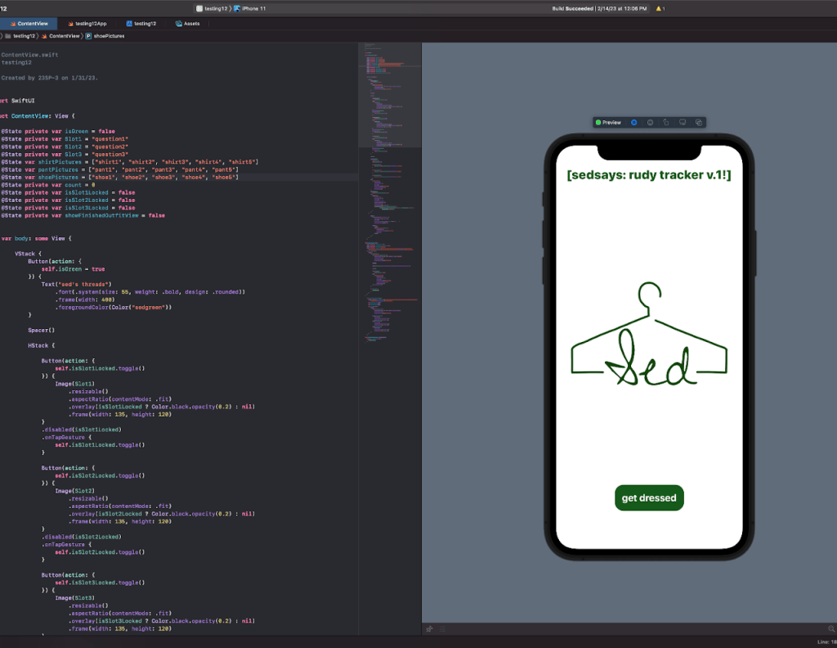The image size is (837, 648).
Task: Click the preview variants icon
Action: [x=699, y=123]
